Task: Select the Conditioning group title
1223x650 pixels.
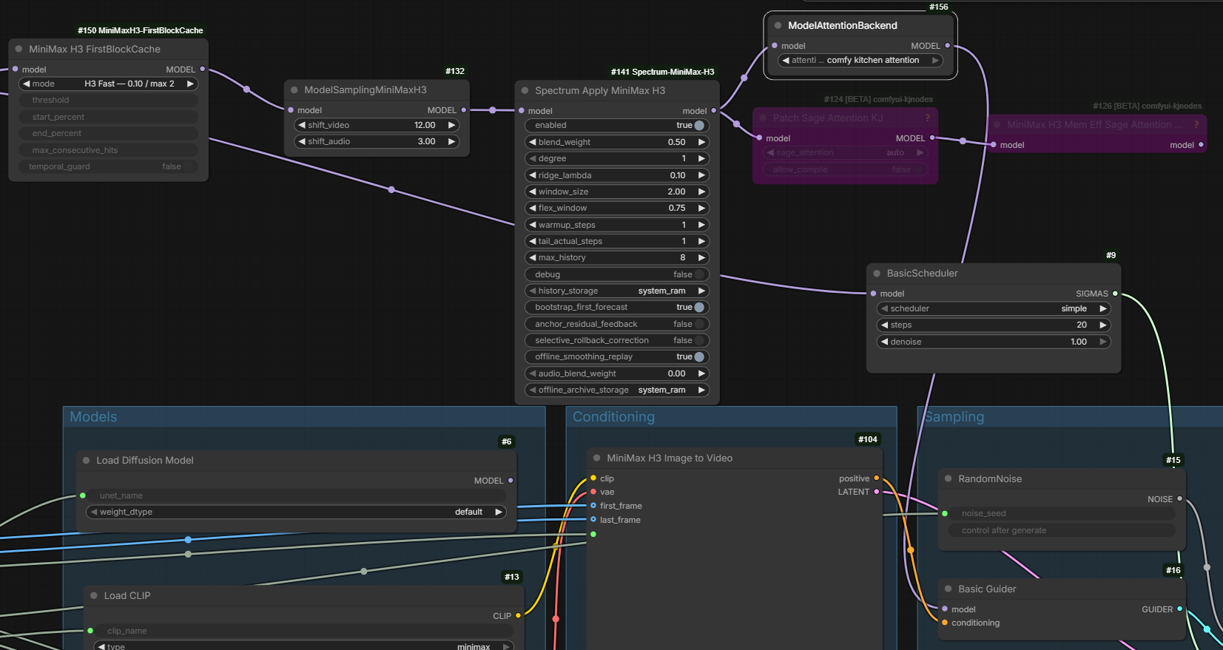Action: (x=613, y=417)
